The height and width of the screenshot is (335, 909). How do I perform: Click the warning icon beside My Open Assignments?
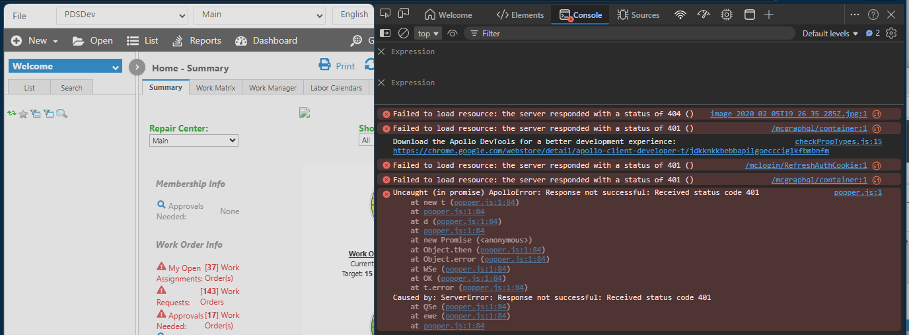pos(161,267)
